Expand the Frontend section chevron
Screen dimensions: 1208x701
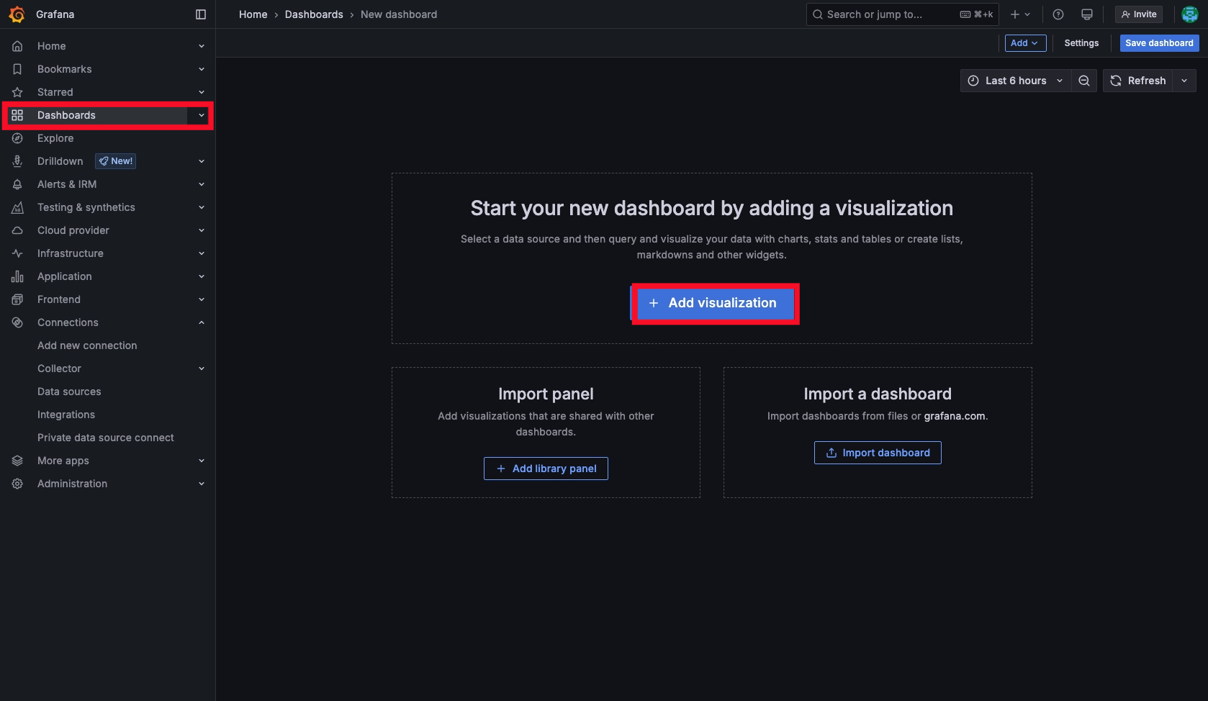coord(202,299)
